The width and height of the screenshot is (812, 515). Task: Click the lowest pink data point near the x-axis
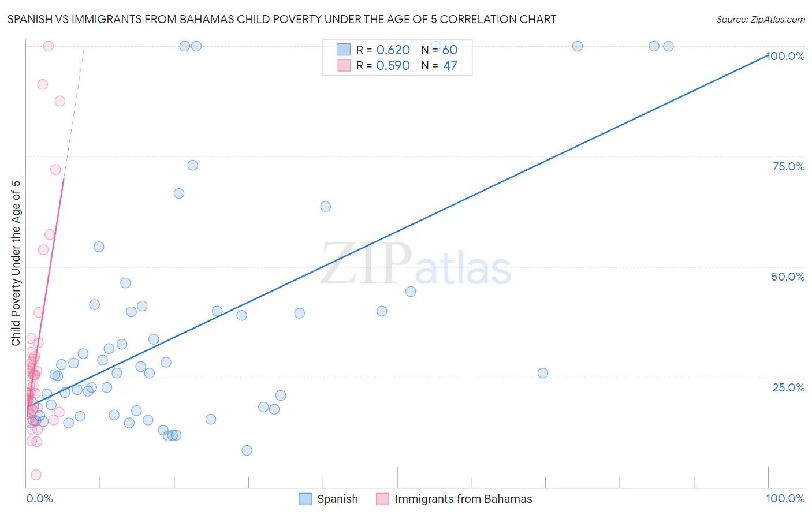tap(36, 475)
